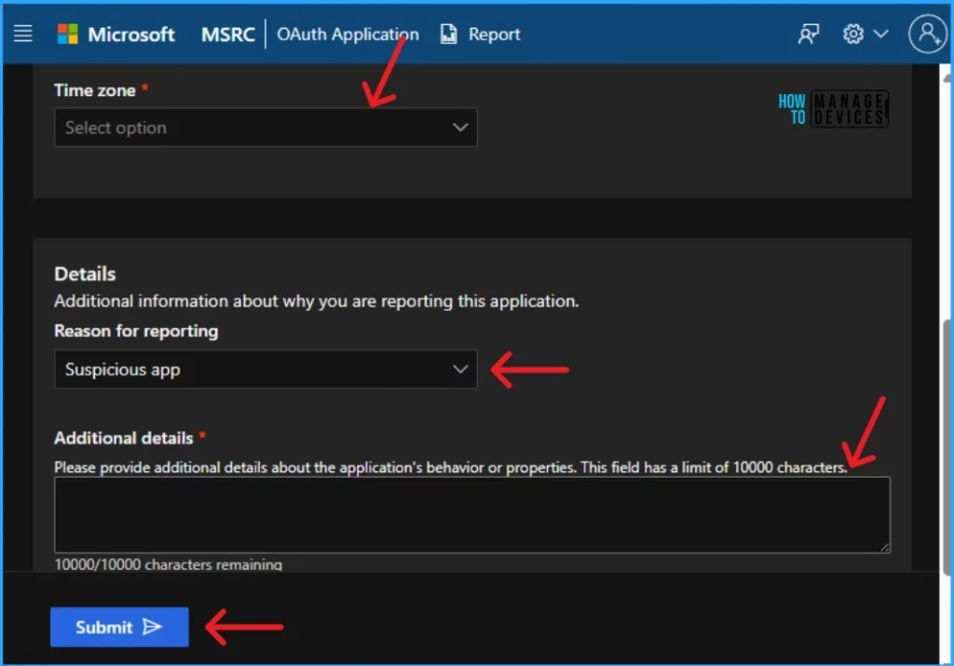The height and width of the screenshot is (666, 954).
Task: Open the hamburger navigation menu
Action: [x=23, y=34]
